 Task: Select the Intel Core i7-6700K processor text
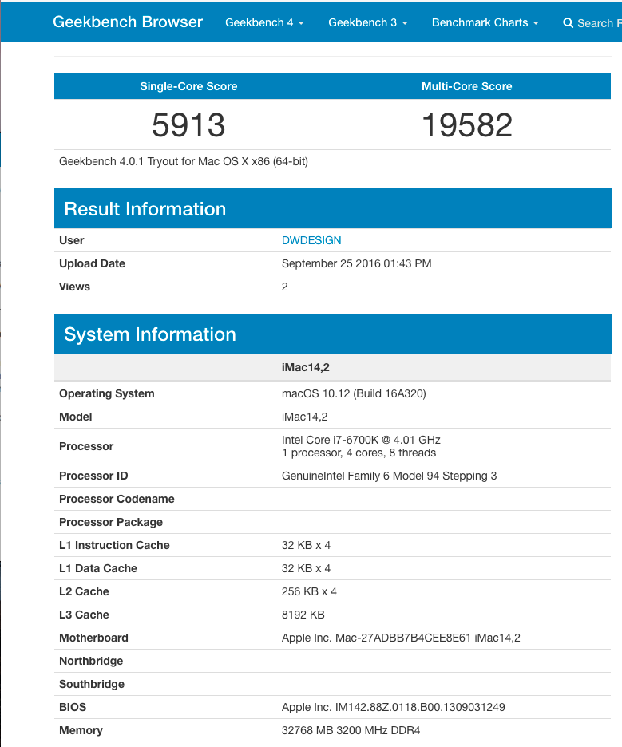point(361,440)
